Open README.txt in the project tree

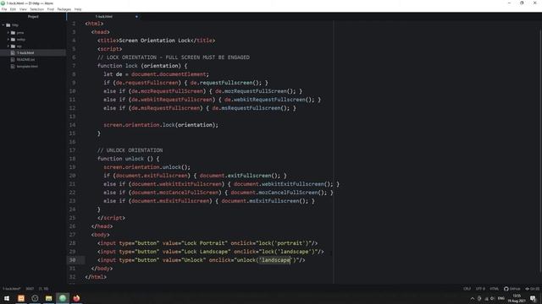(x=25, y=60)
